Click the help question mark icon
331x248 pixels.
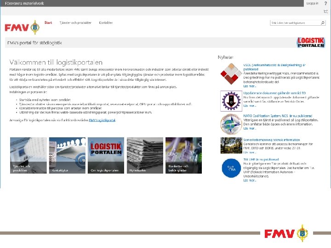[325, 3]
